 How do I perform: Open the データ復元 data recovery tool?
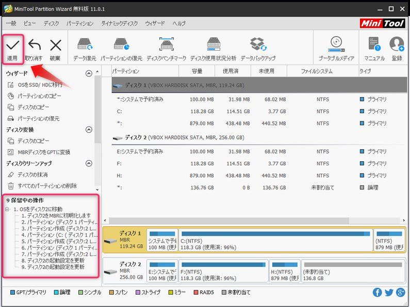[85, 49]
